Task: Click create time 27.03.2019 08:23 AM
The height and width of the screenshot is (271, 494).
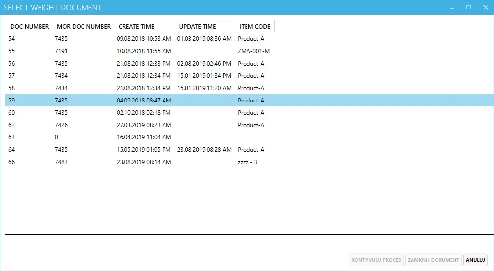Action: [x=144, y=125]
